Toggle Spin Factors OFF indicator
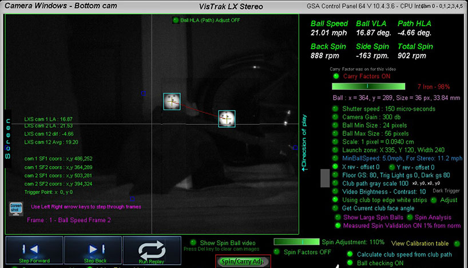This screenshot has width=468, height=268. click(277, 252)
